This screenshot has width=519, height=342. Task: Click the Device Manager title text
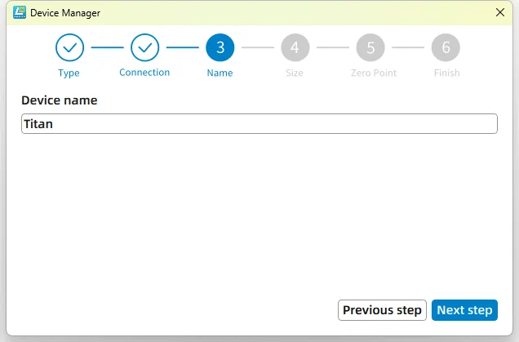(x=65, y=12)
